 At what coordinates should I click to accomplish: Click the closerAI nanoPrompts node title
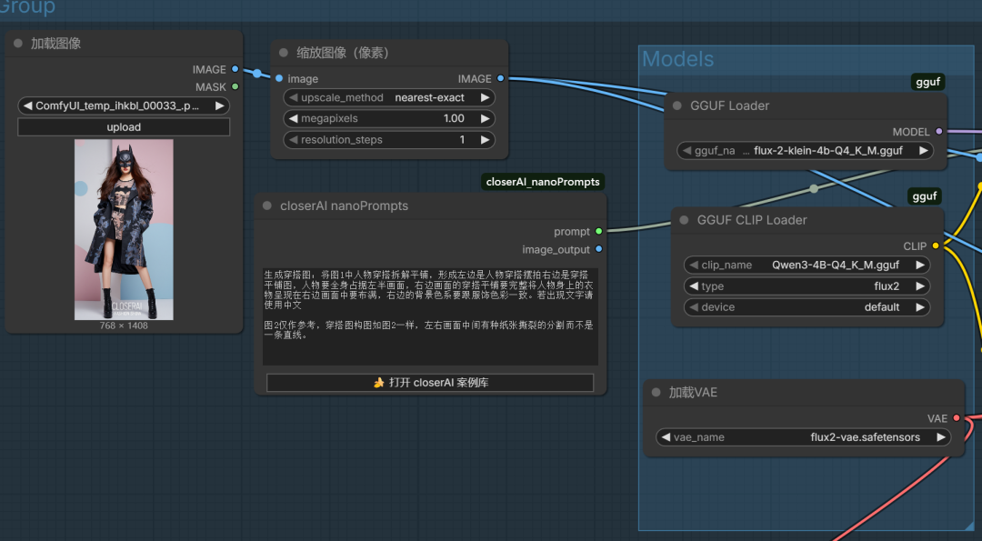(344, 205)
